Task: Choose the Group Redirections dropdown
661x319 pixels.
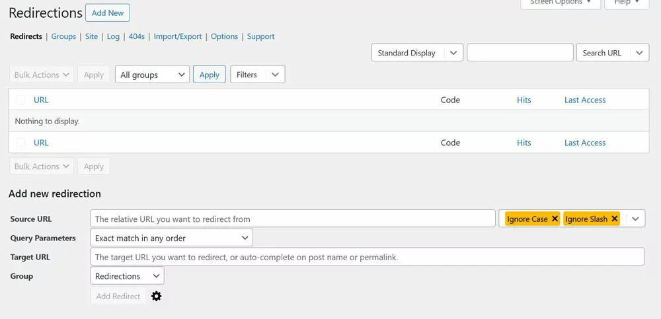Action: pyautogui.click(x=127, y=276)
